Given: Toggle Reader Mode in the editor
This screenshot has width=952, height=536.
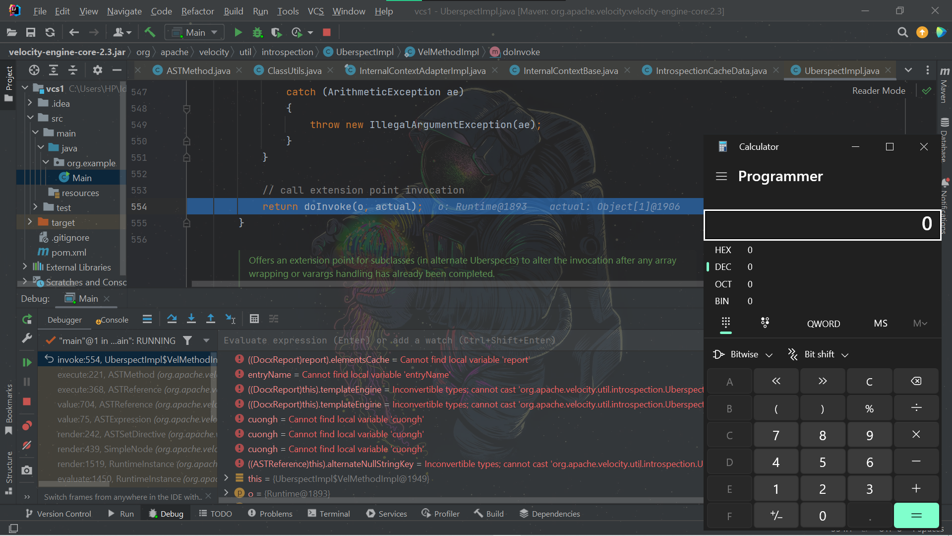Looking at the screenshot, I should click(x=879, y=91).
